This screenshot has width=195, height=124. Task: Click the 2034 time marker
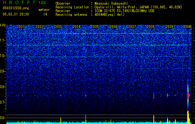click(x=77, y=27)
